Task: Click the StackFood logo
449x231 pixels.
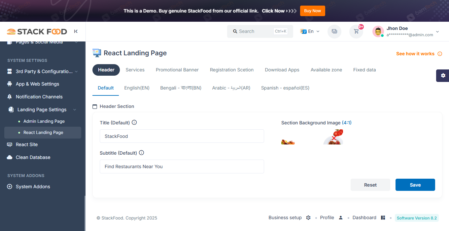Action: [x=37, y=32]
